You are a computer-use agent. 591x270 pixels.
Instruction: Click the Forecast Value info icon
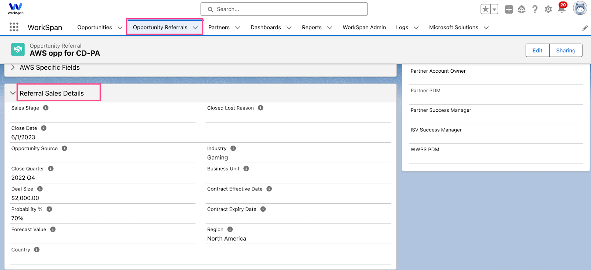(53, 229)
